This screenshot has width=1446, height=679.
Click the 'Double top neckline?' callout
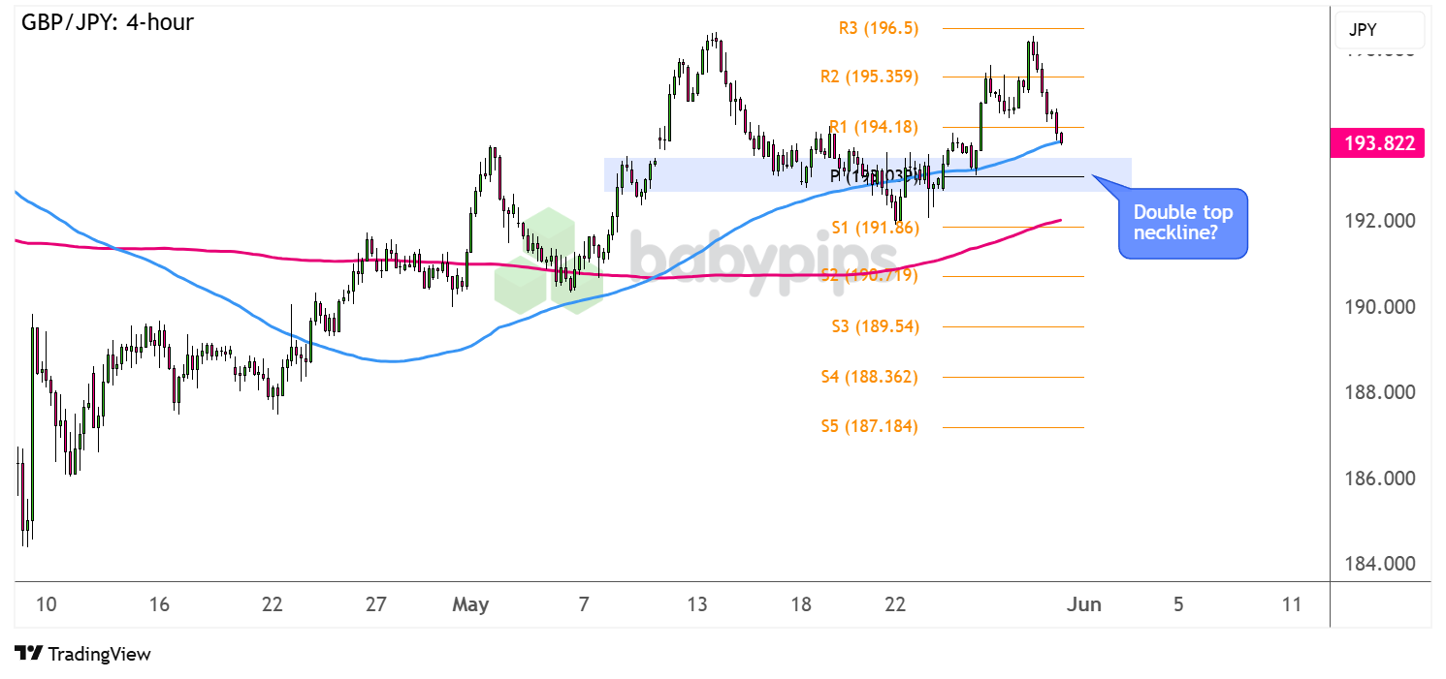click(1182, 225)
